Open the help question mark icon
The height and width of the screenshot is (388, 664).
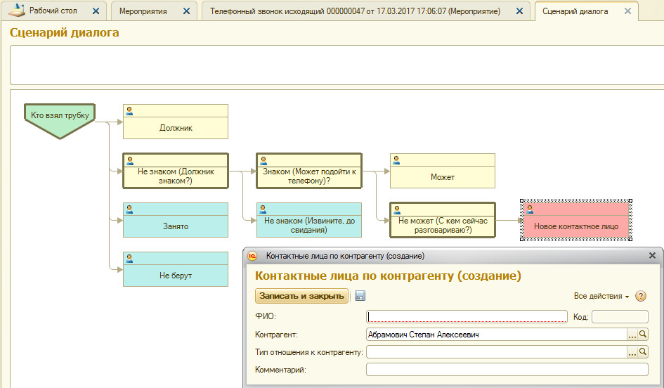(641, 296)
